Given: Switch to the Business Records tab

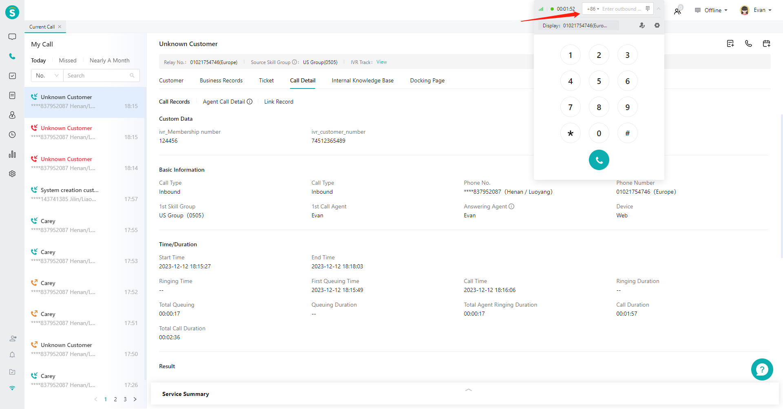Looking at the screenshot, I should (221, 80).
